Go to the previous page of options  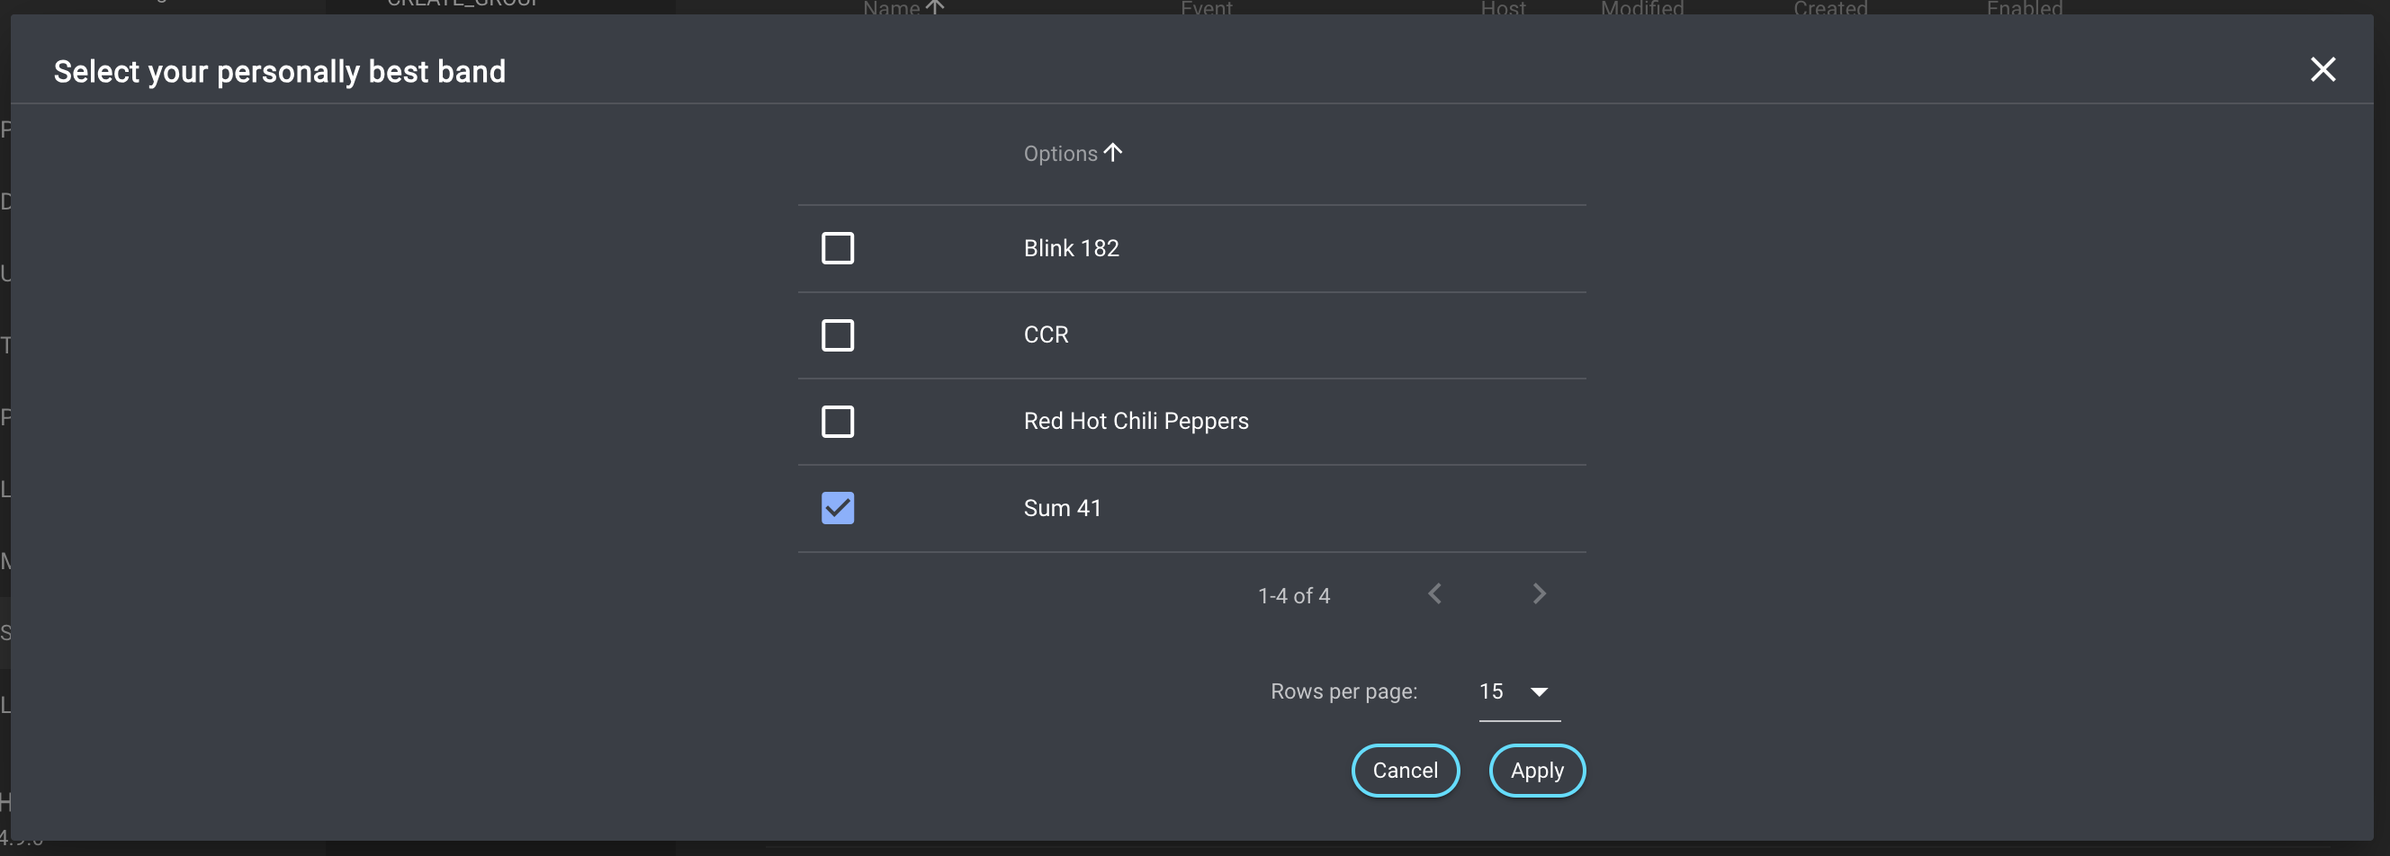pos(1434,593)
